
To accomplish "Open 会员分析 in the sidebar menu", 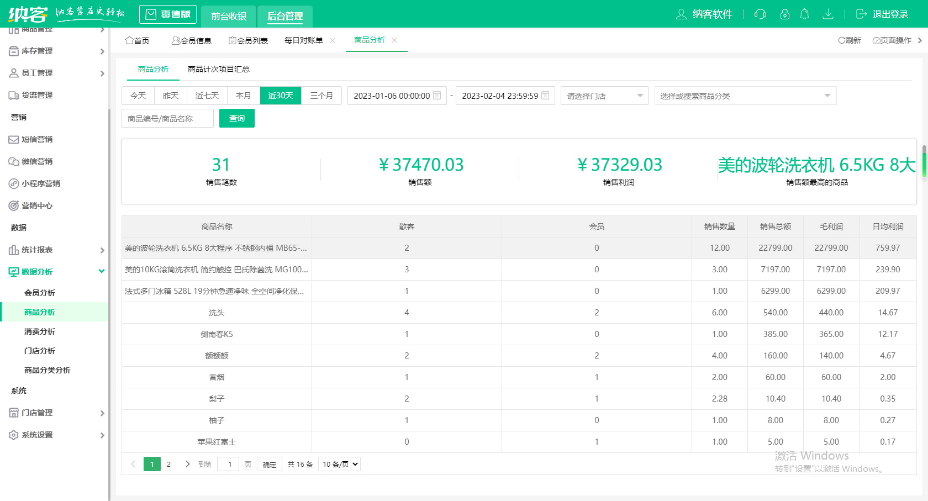I will [x=40, y=293].
